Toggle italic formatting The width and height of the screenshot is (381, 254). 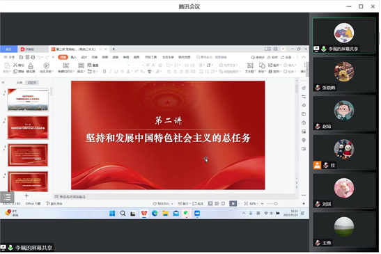110,72
